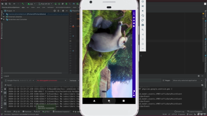The image size is (207, 116).
Task: Click the locate/select opened file icon
Action: [55, 11]
